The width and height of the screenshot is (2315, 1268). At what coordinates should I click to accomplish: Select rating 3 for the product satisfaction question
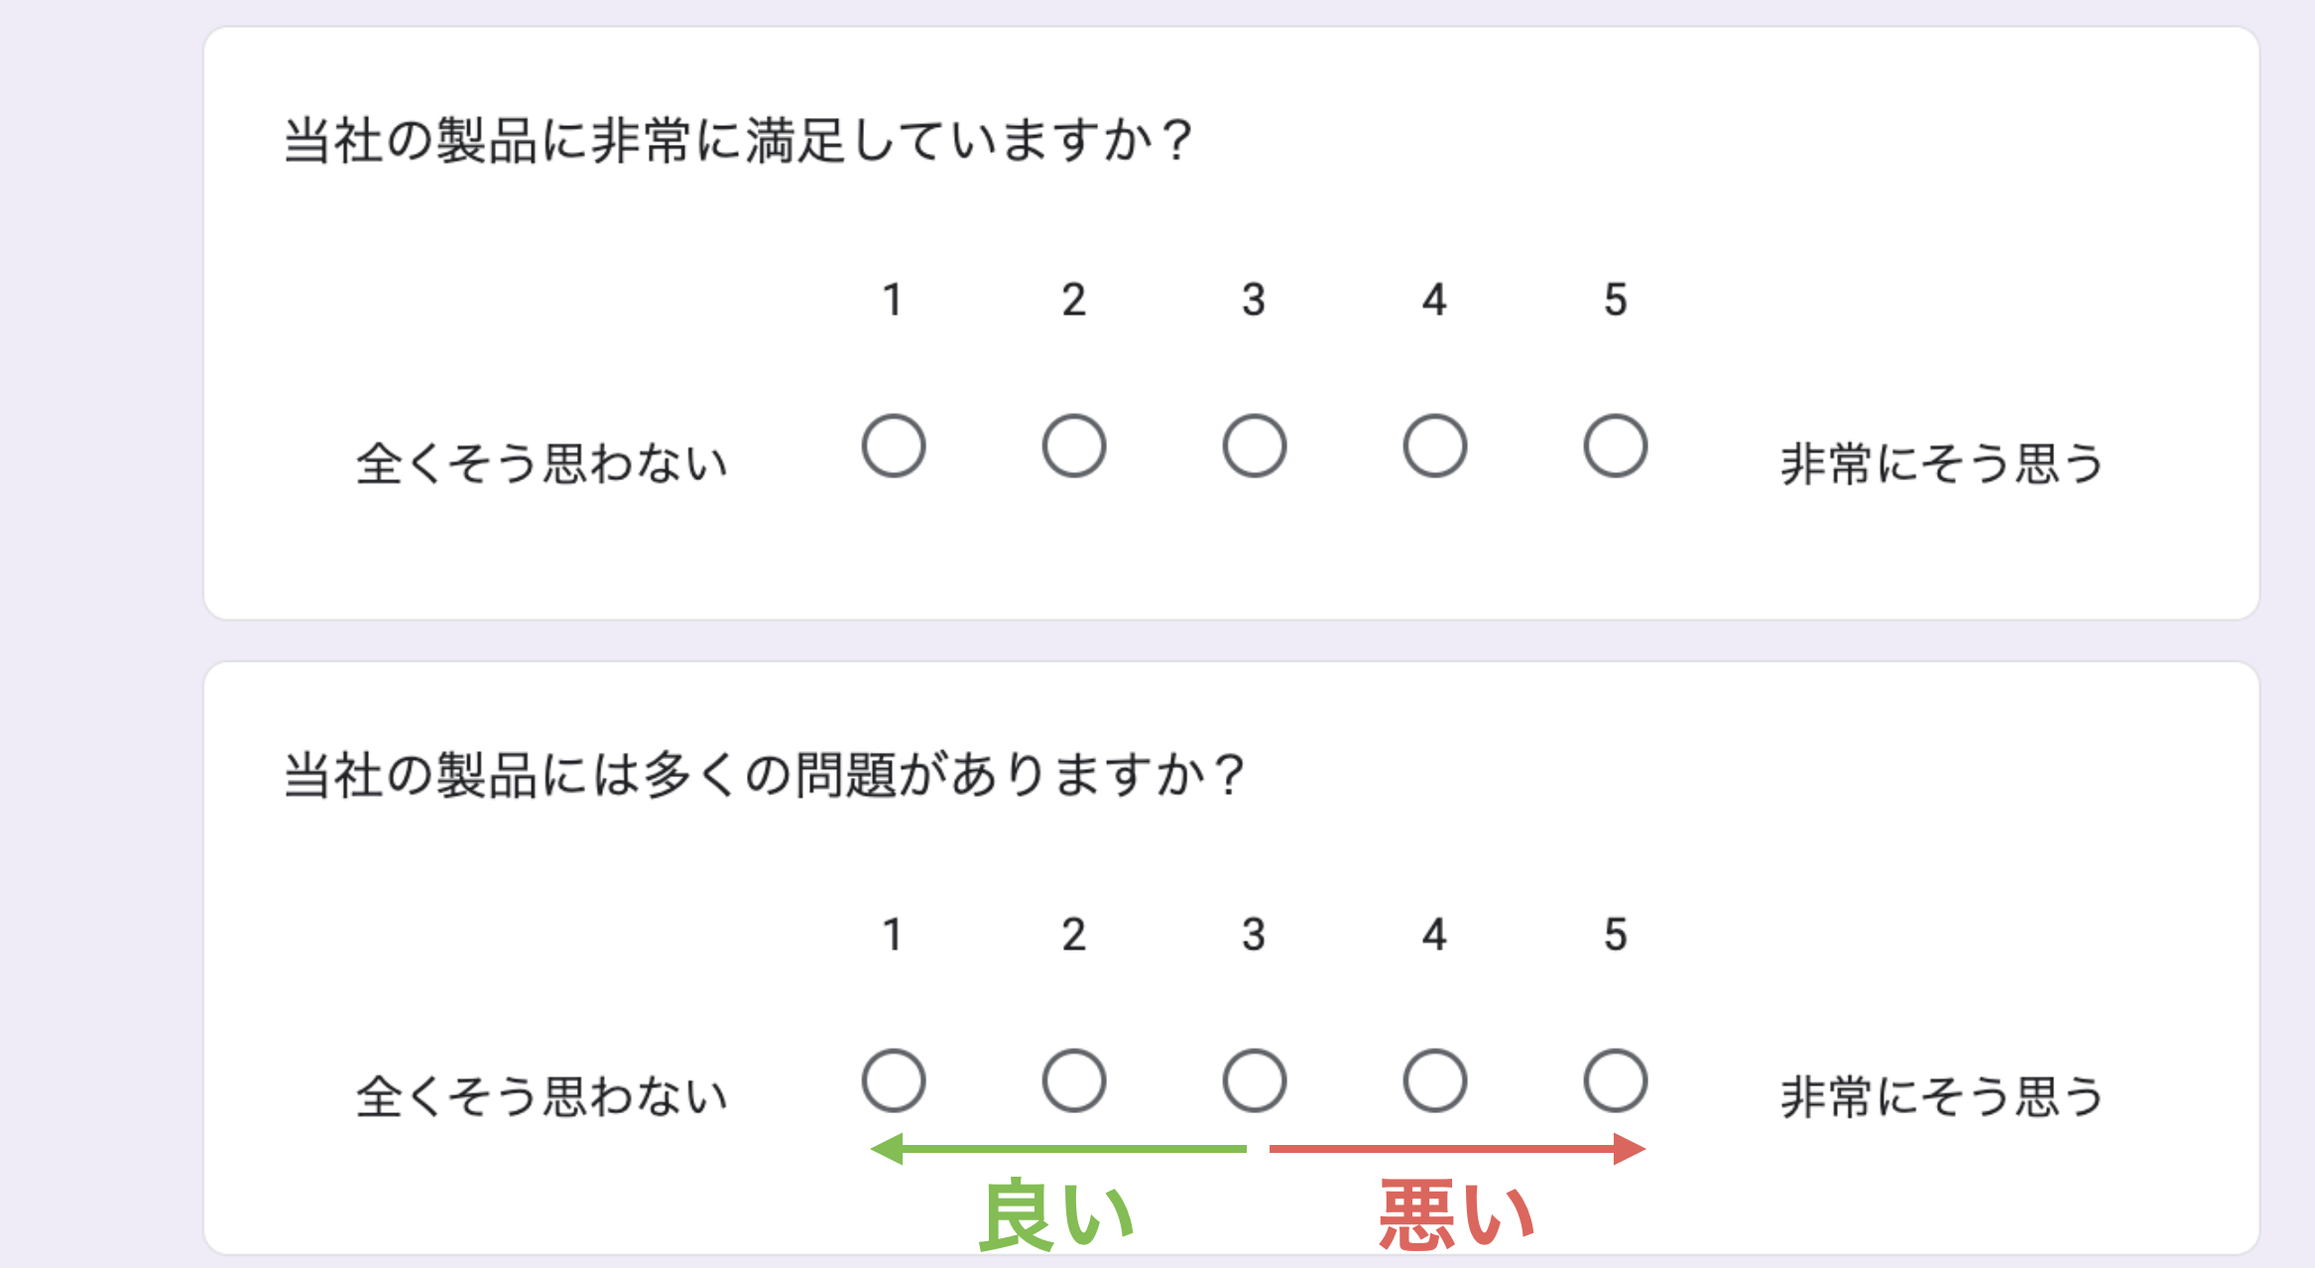point(1255,445)
